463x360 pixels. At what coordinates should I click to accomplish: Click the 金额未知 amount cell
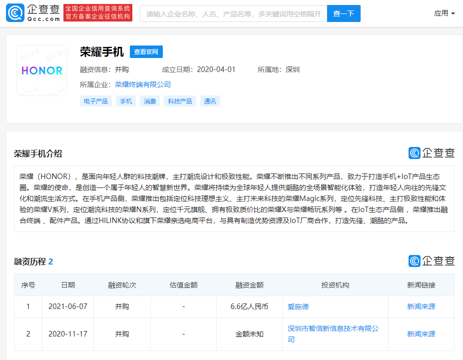coord(249,334)
